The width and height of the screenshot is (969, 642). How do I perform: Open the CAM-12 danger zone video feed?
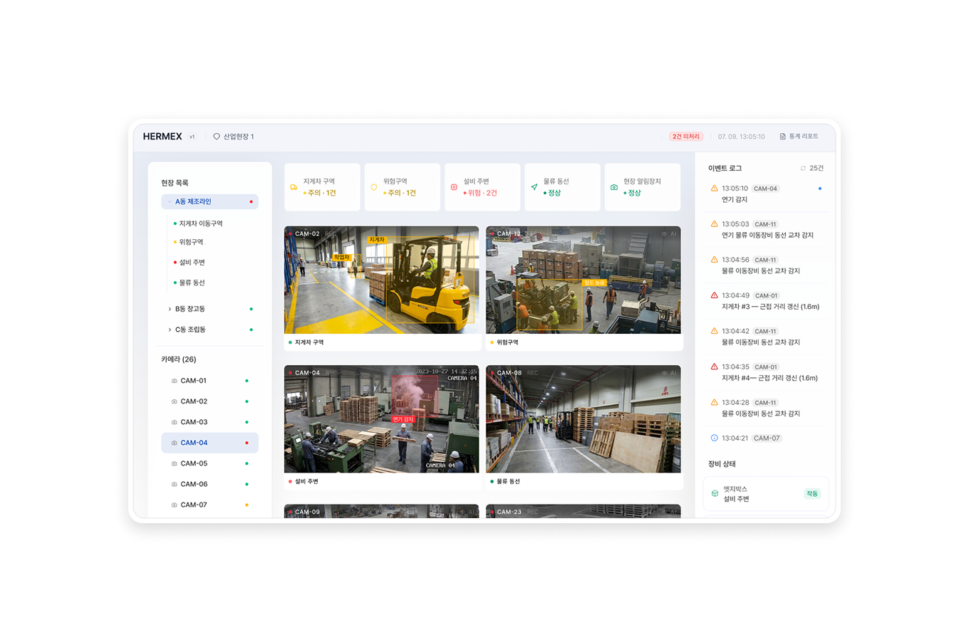click(584, 280)
